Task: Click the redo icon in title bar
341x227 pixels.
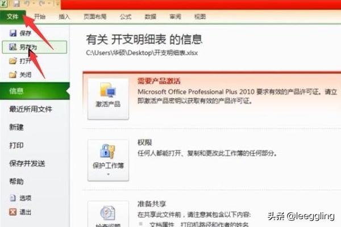Action: point(43,3)
